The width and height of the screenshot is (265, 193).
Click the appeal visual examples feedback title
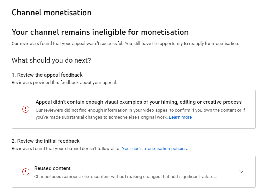pos(138,102)
